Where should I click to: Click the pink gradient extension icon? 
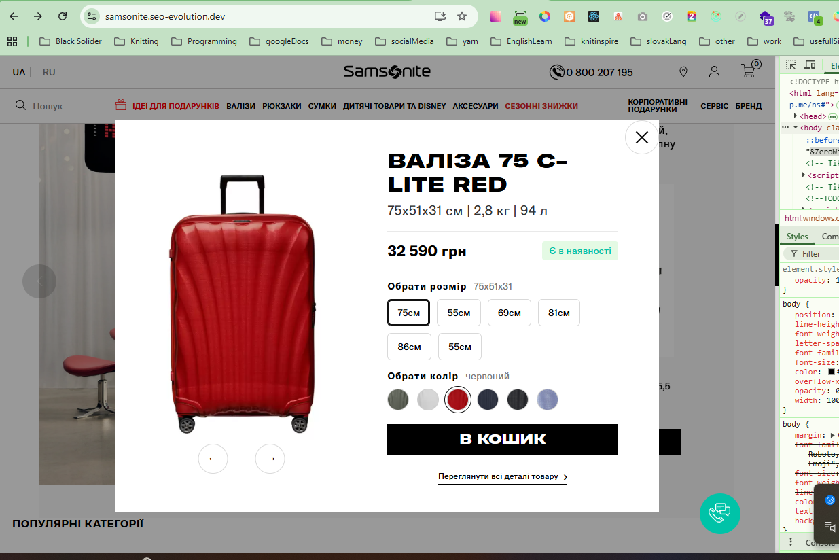496,16
